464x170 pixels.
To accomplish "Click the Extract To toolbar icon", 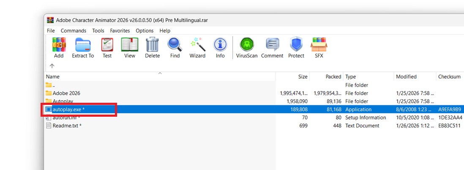I will (83, 44).
